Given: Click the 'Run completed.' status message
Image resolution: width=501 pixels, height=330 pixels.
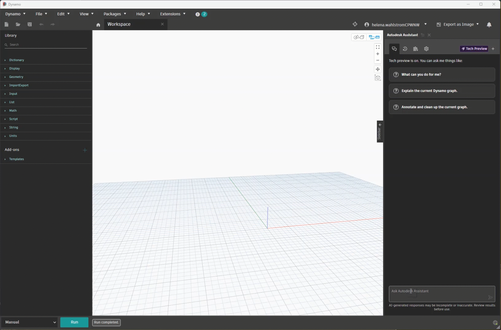Looking at the screenshot, I should point(107,322).
